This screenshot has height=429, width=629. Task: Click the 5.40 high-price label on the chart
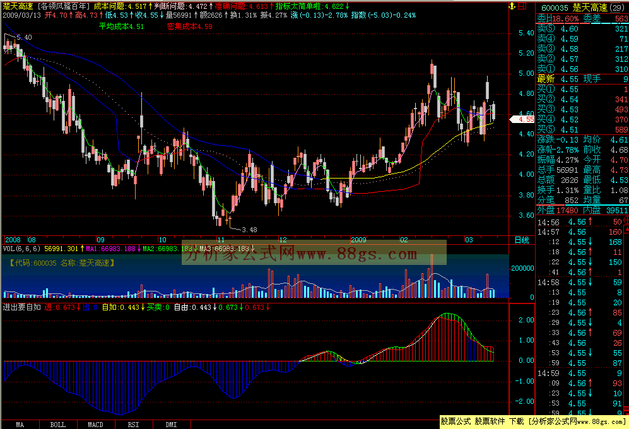(x=24, y=37)
